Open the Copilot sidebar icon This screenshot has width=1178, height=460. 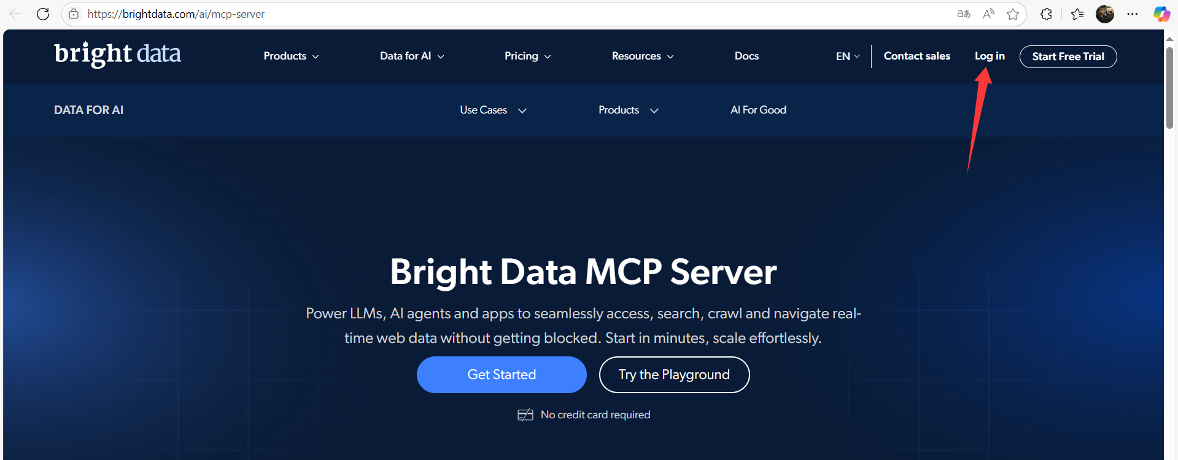(1161, 14)
